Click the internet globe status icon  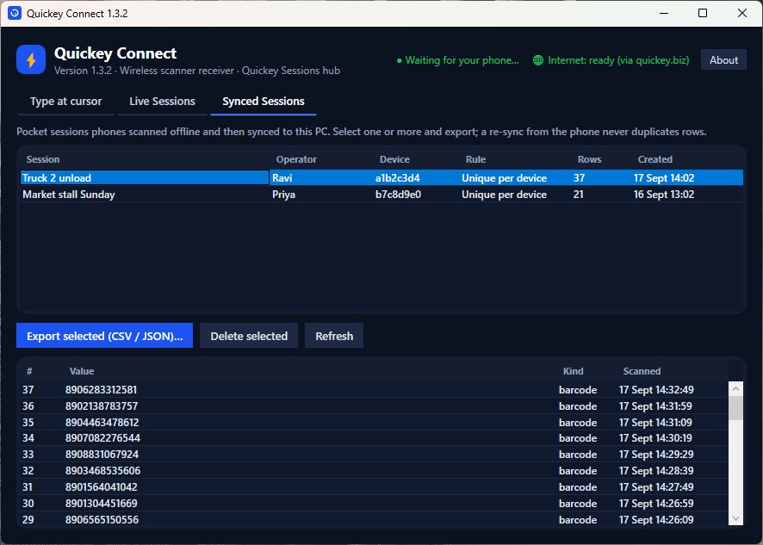(x=537, y=60)
